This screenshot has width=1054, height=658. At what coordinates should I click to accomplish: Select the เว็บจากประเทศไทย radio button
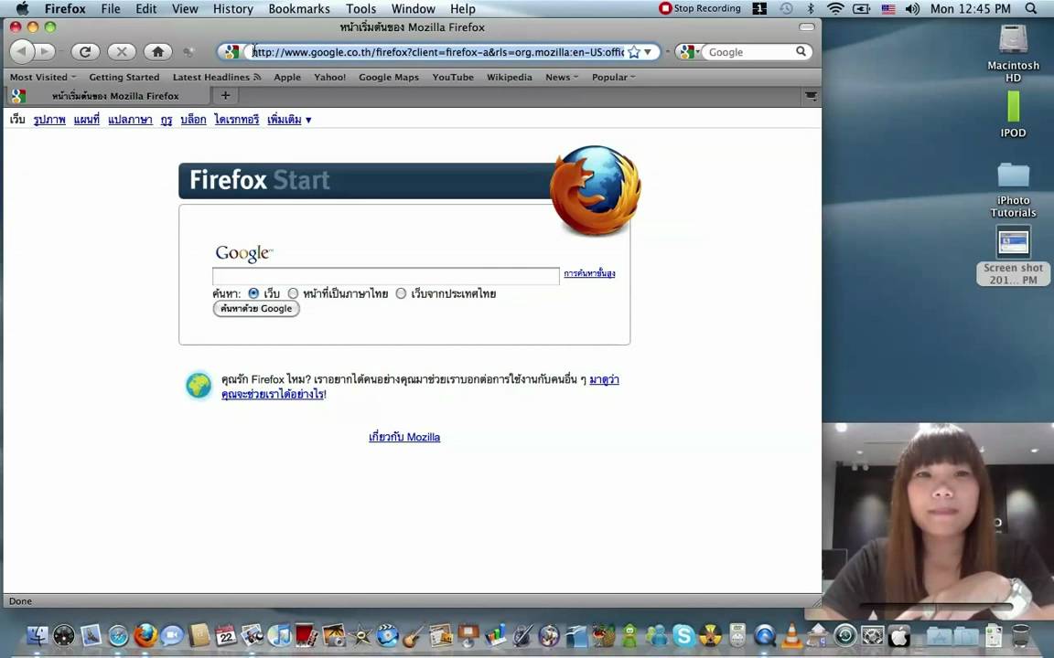[x=402, y=293]
